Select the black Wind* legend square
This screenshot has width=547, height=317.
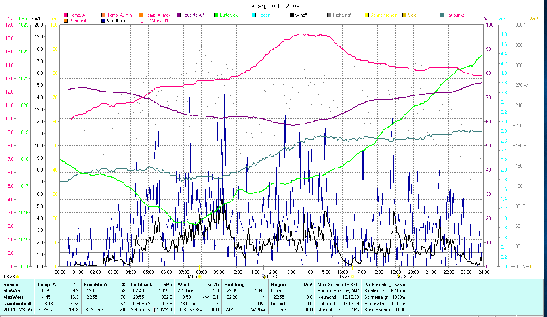292,15
